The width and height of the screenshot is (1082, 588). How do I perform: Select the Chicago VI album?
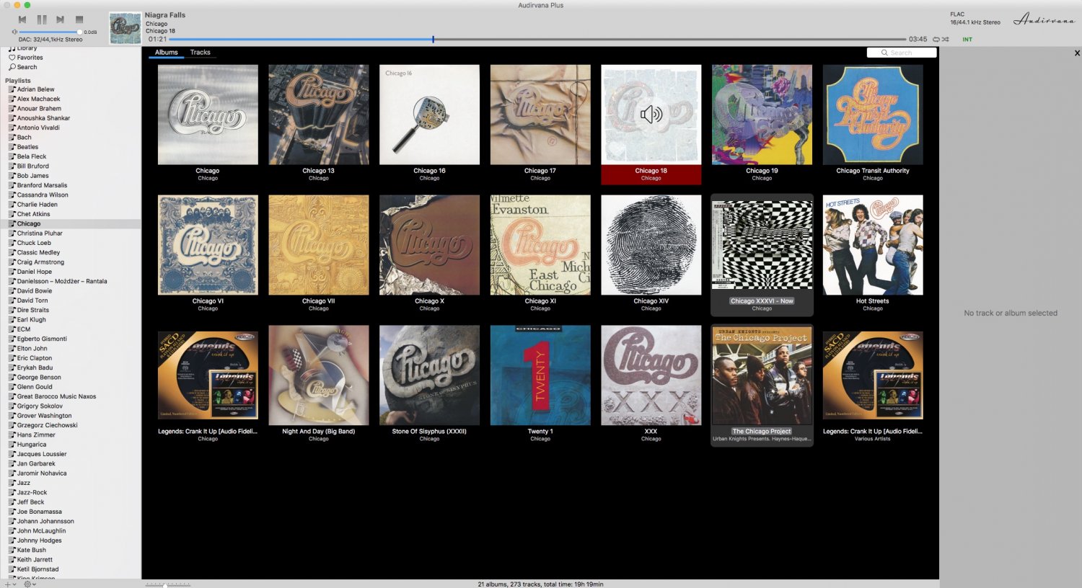click(x=208, y=245)
